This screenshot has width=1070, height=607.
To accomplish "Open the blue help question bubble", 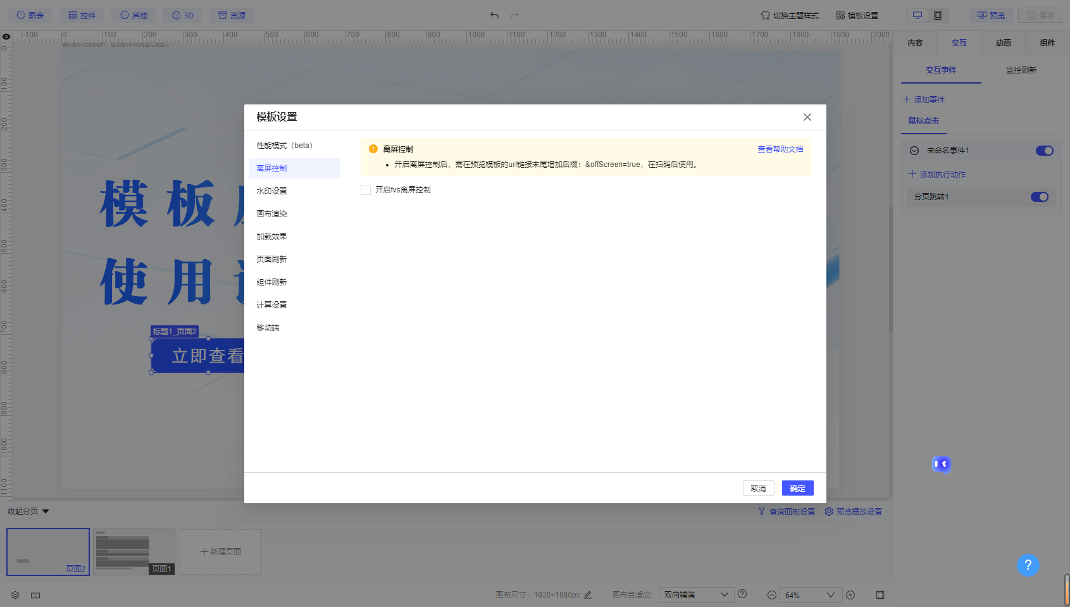I will click(x=1028, y=565).
